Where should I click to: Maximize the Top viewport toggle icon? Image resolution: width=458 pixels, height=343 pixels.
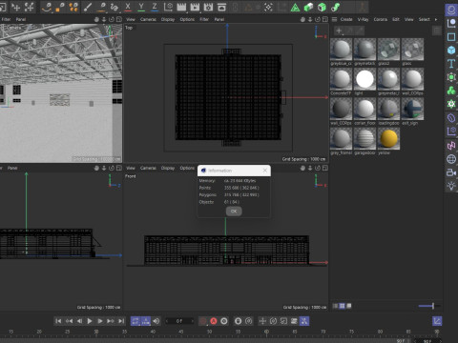tap(324, 19)
